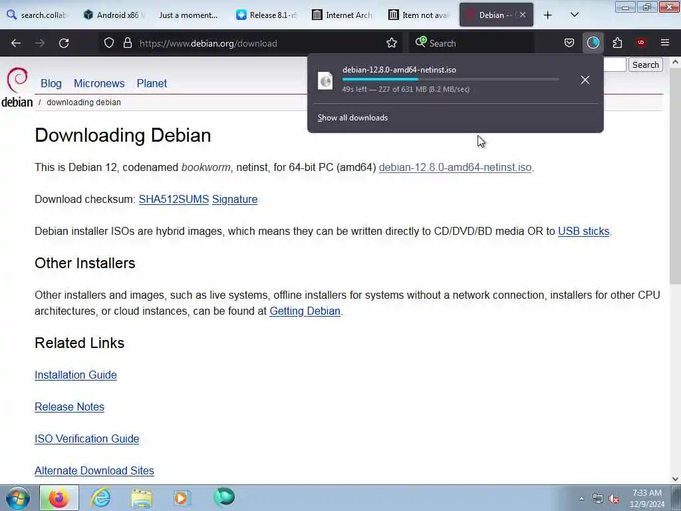Click the page vertical scrollbar thumb
681x511 pixels.
tap(675, 177)
